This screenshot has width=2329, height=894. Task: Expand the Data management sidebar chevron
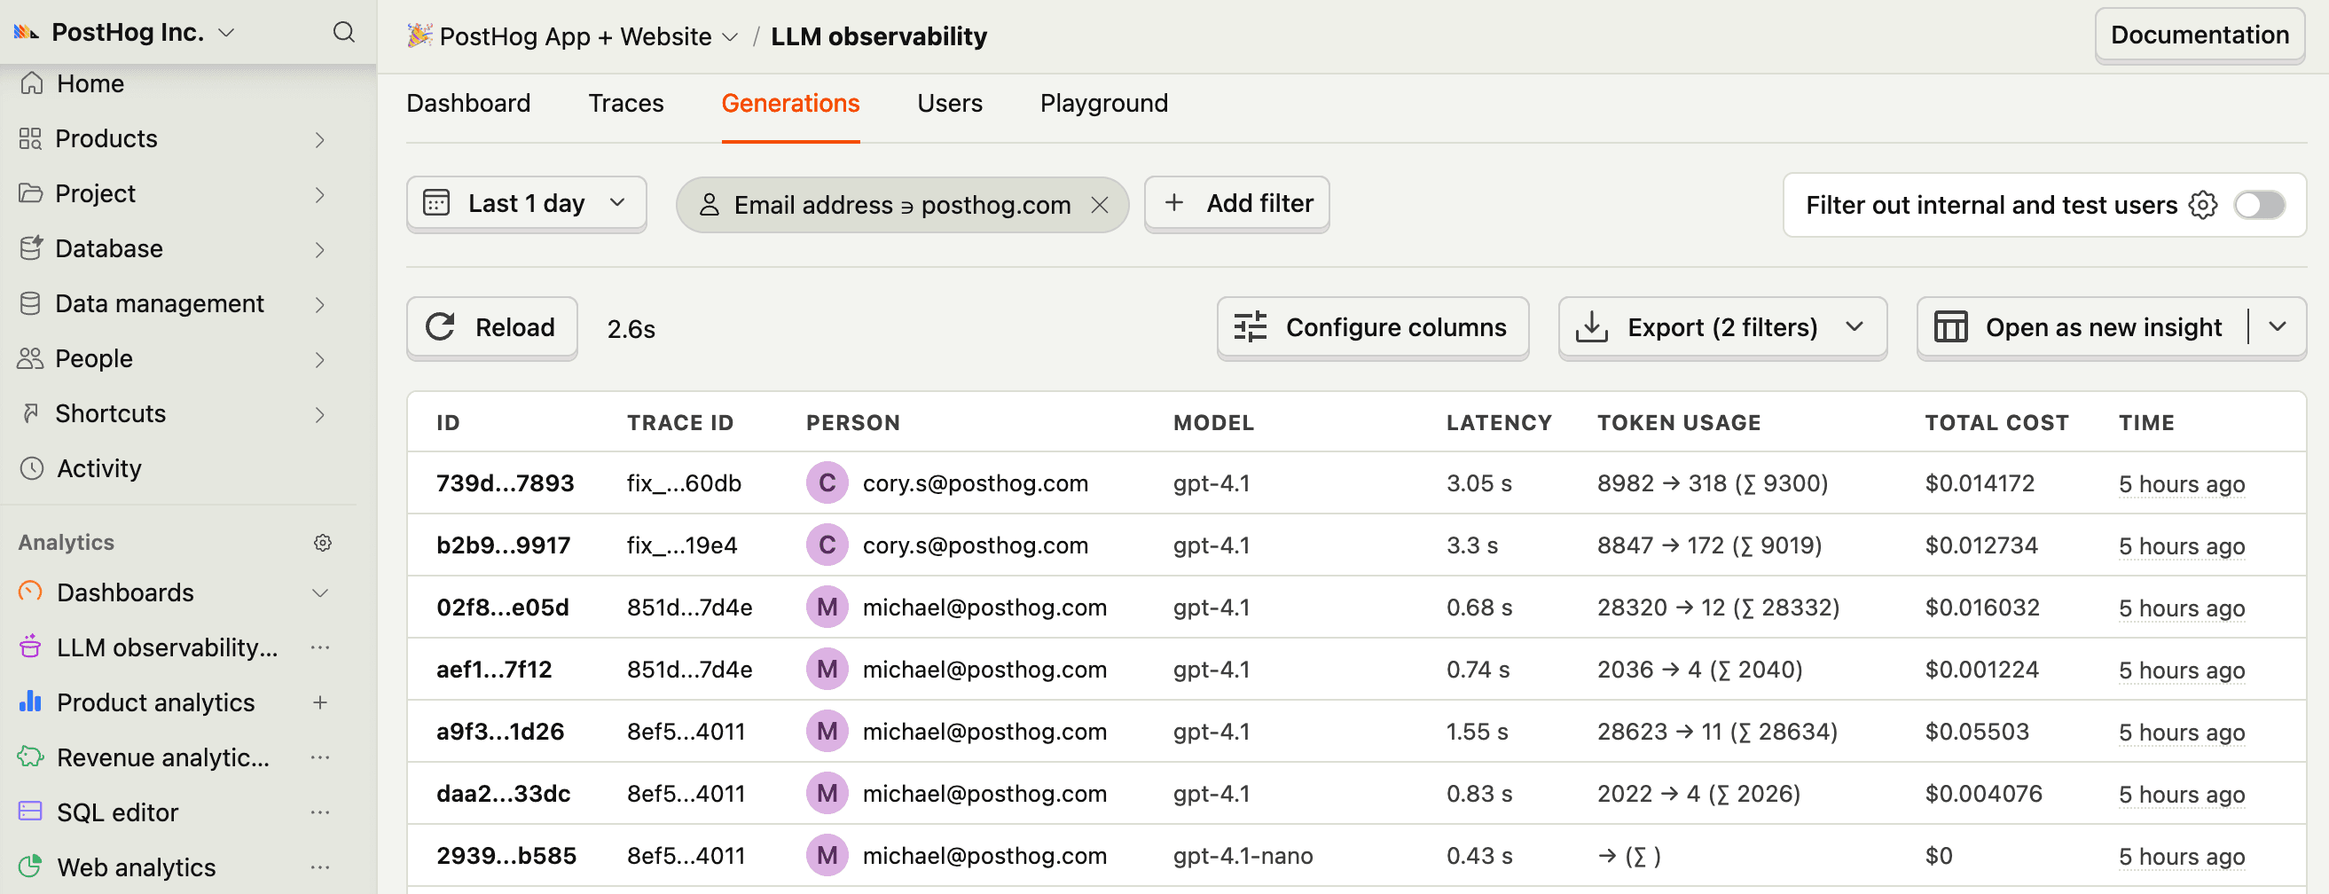tap(319, 304)
